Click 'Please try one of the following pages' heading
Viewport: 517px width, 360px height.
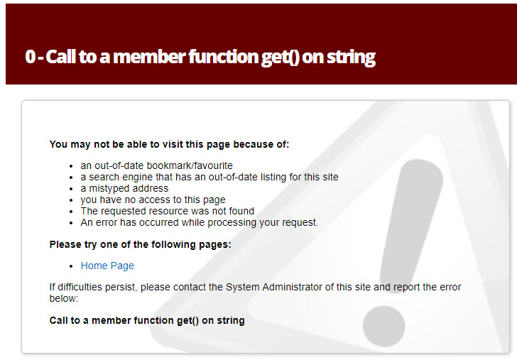[x=140, y=244]
